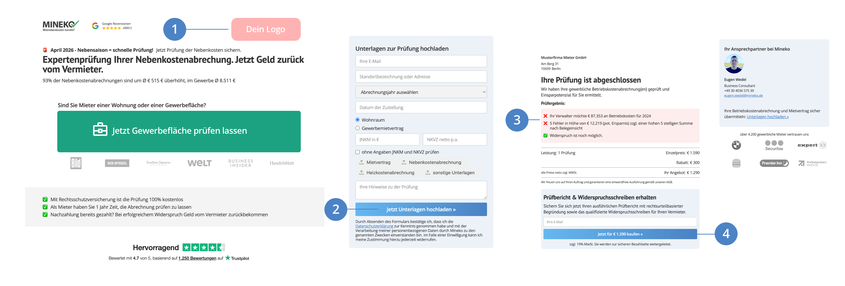The height and width of the screenshot is (286, 845).
Task: Click the BMW customer logo
Action: click(x=736, y=145)
